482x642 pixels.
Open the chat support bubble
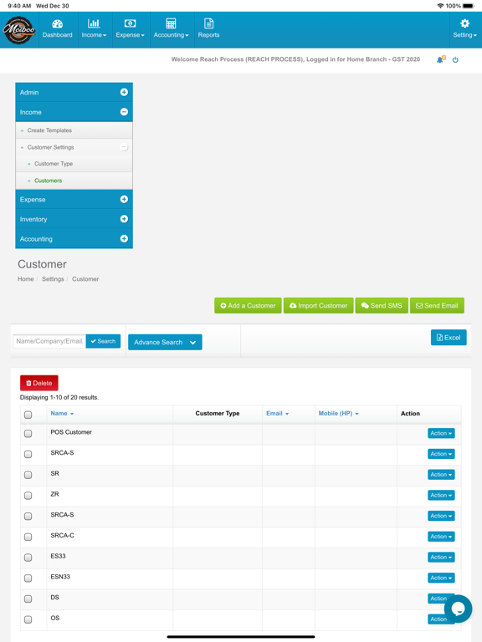(x=458, y=609)
